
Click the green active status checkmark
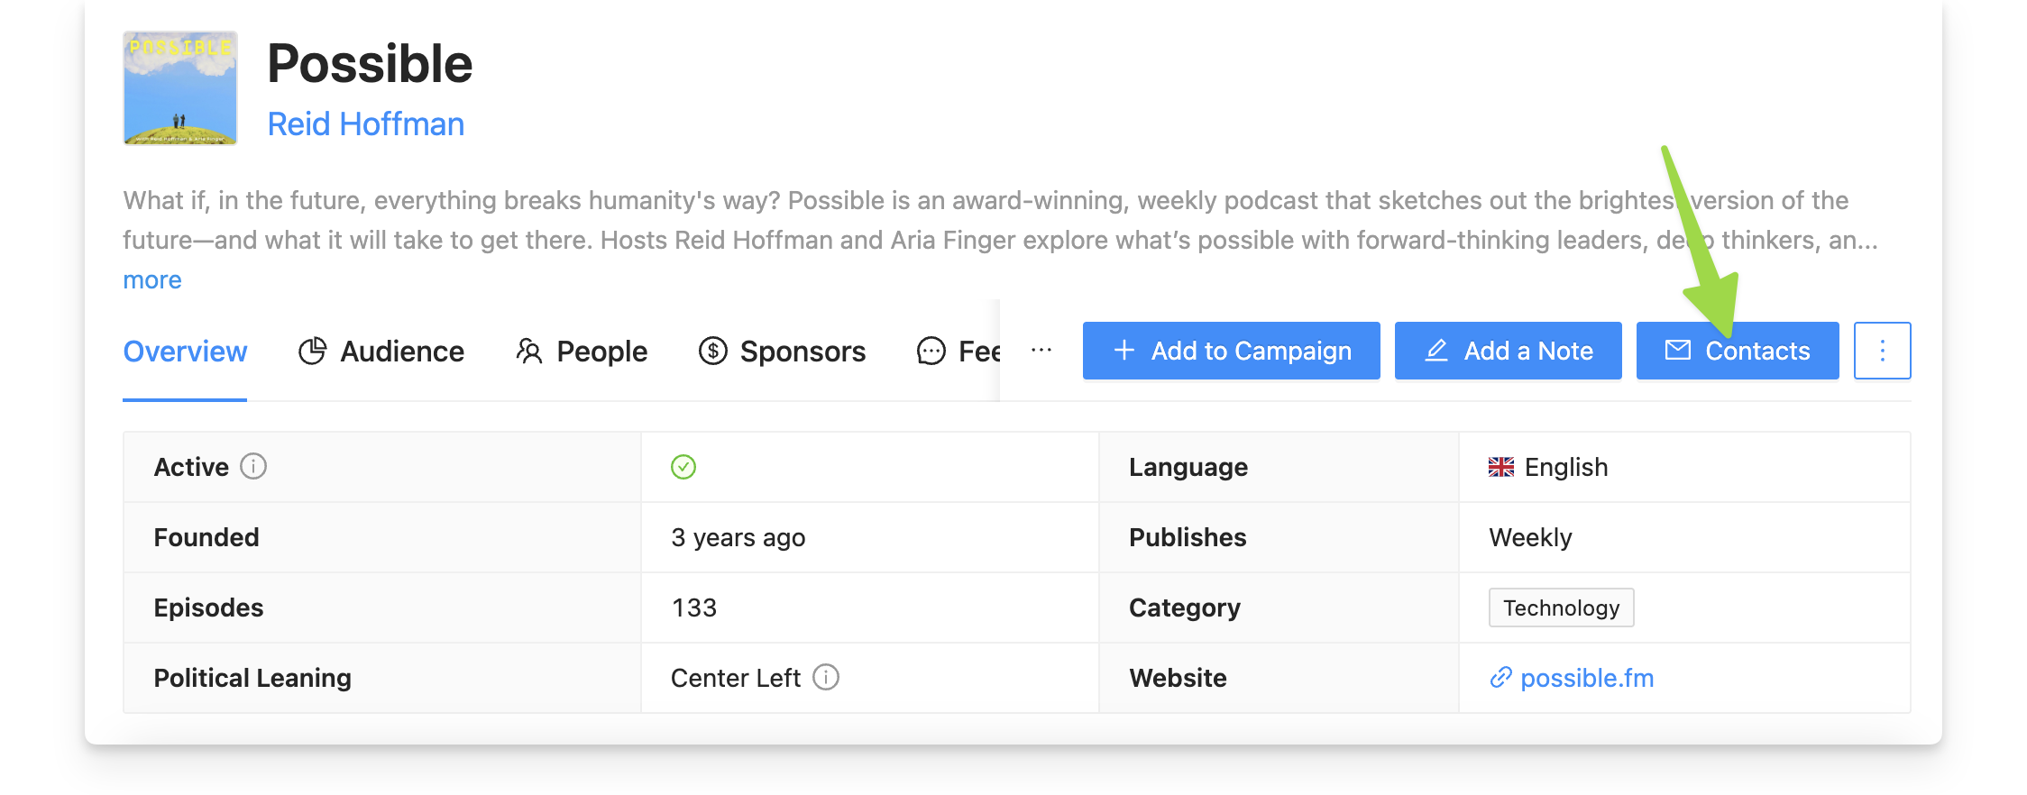coord(683,467)
